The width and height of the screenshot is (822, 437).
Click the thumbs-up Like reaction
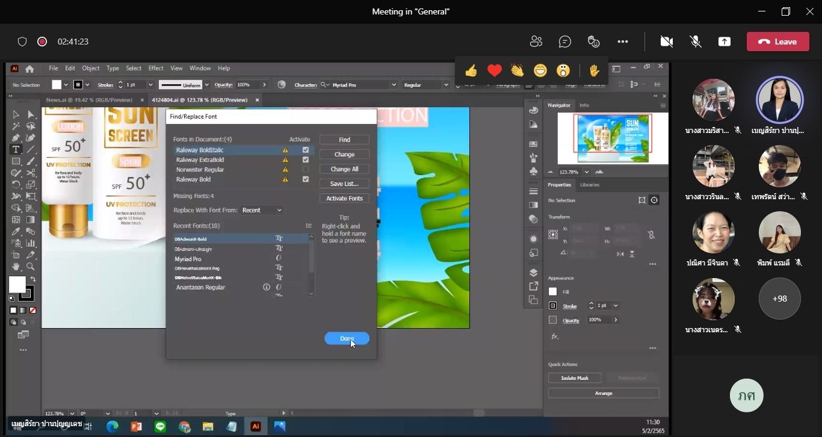click(471, 71)
